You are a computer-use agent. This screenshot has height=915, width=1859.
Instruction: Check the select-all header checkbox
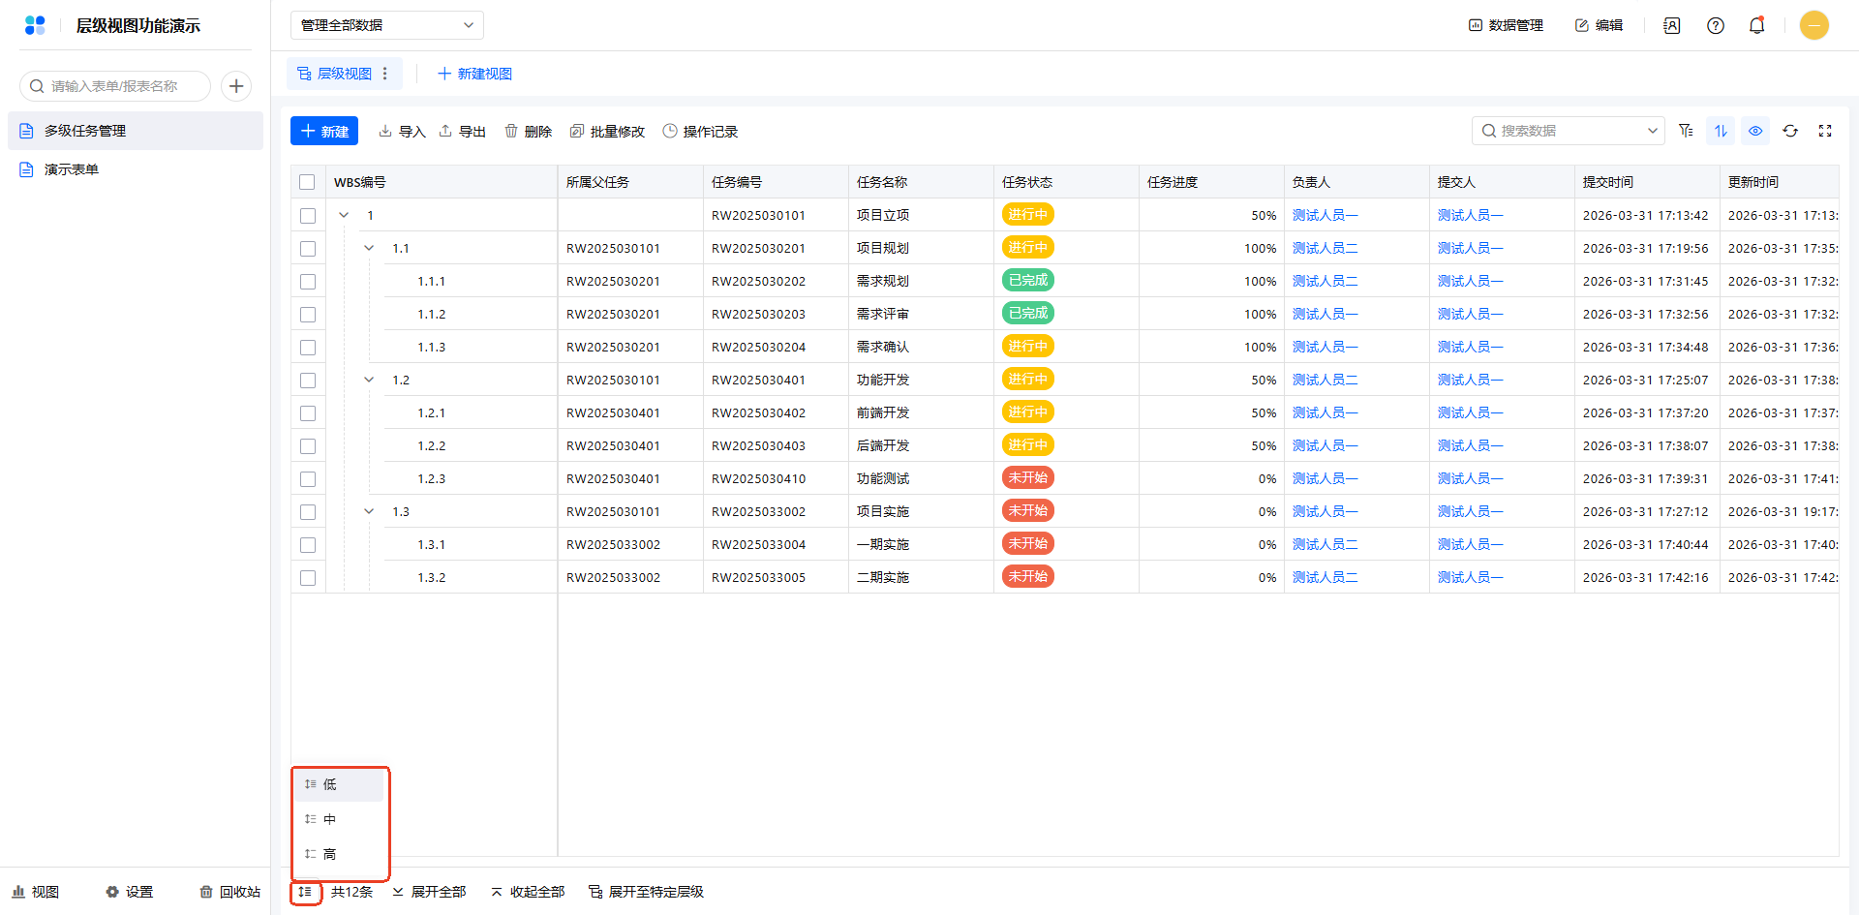[307, 182]
